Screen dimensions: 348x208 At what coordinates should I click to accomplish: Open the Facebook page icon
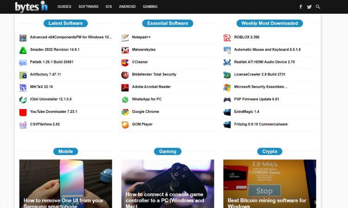coord(301,6)
